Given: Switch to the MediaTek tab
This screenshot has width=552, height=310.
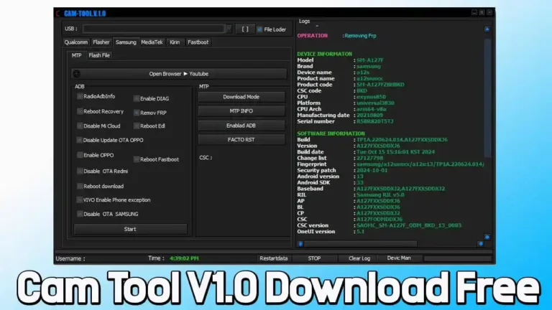Looking at the screenshot, I should coord(152,42).
